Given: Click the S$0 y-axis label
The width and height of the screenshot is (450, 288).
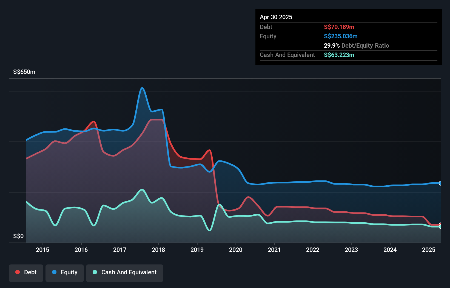Looking at the screenshot, I should pyautogui.click(x=18, y=236).
